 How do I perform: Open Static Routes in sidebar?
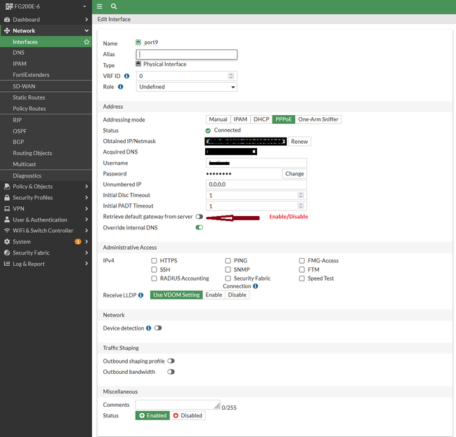(x=29, y=98)
